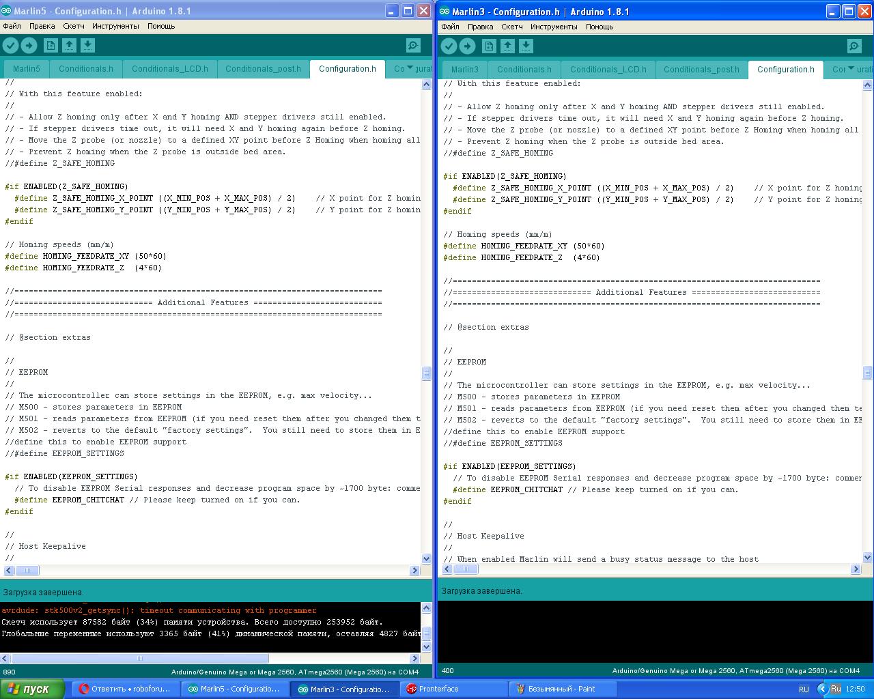Click Verify checkmark icon in Marlin5 window
874x699 pixels.
pos(10,46)
